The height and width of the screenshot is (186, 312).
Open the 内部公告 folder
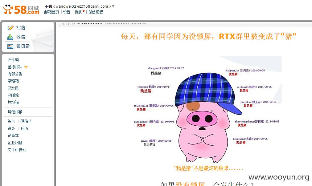pos(15,74)
